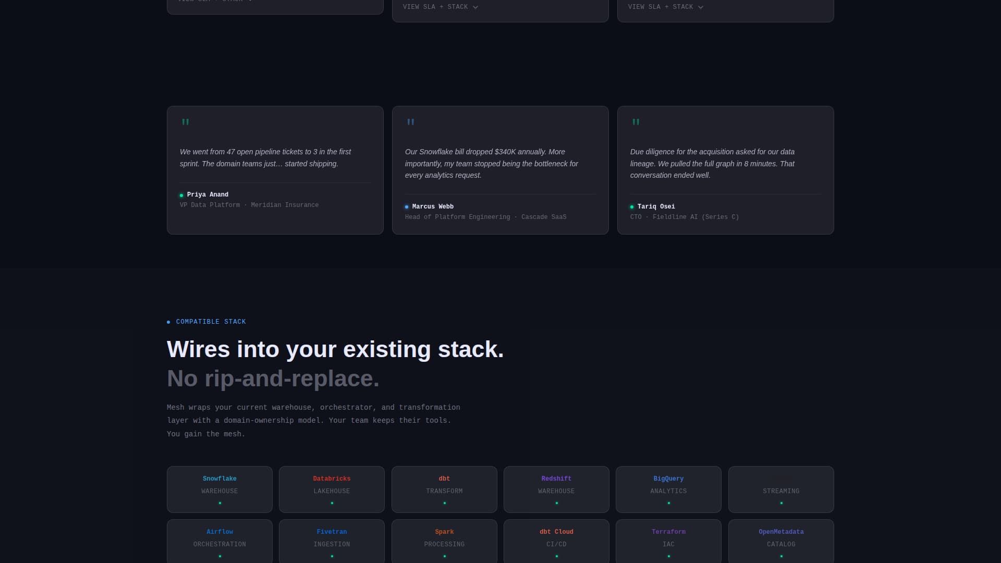The height and width of the screenshot is (563, 1001).
Task: Select the Redshift warehouse integration tile
Action: (556, 489)
